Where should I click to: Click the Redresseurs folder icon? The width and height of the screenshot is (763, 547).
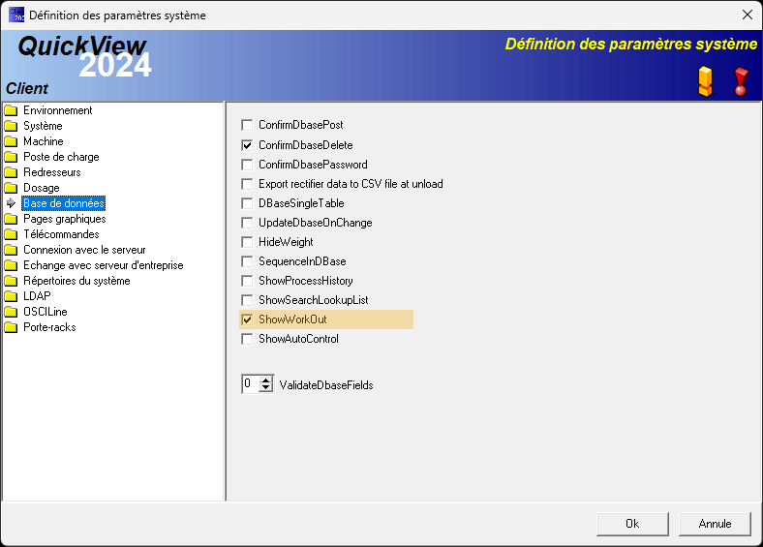(x=12, y=172)
